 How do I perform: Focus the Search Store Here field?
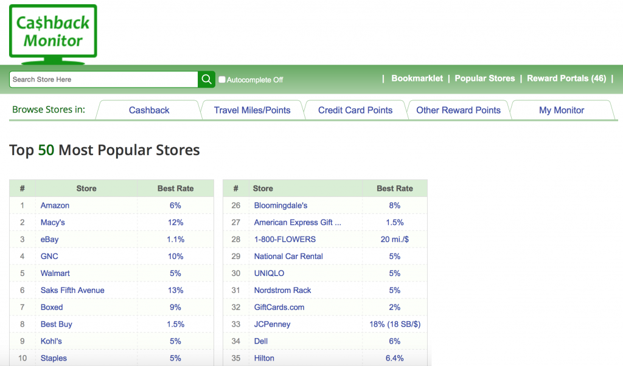(x=103, y=80)
